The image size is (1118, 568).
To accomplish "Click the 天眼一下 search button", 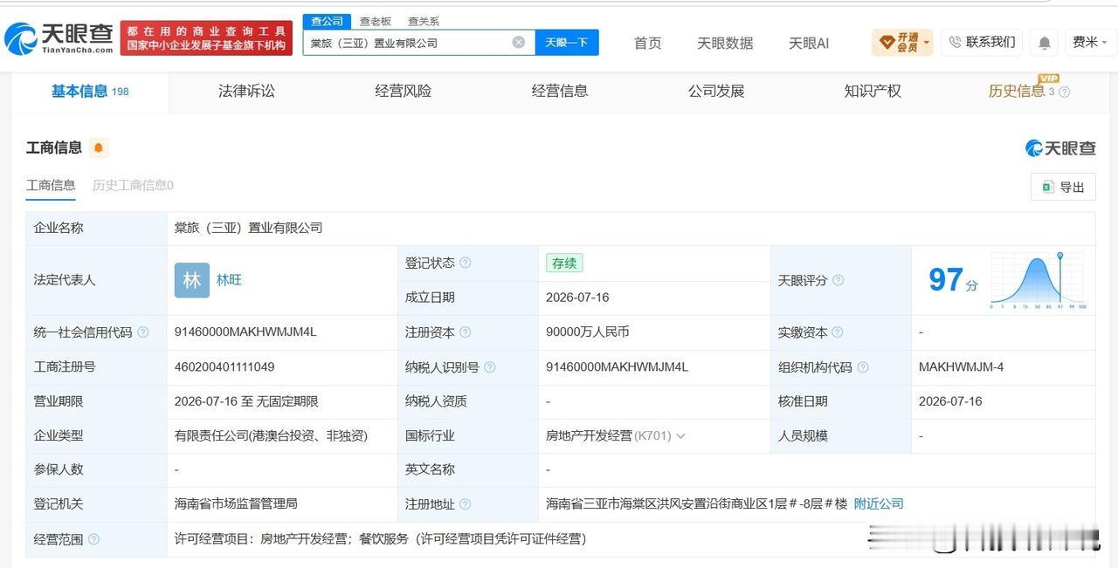I will tap(567, 42).
